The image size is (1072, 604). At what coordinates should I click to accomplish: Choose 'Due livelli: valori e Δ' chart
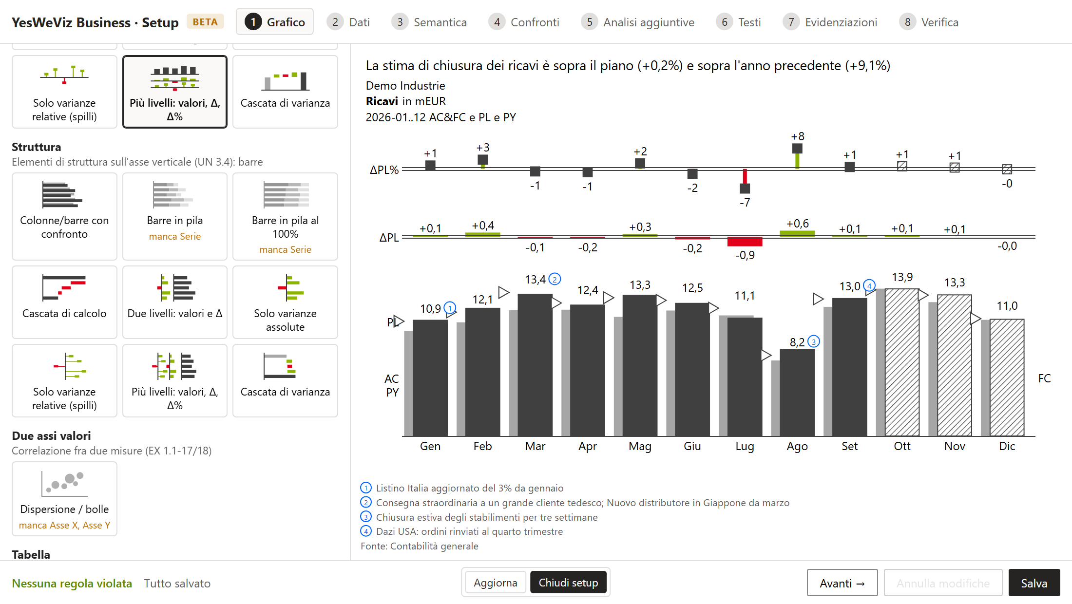[x=175, y=302]
